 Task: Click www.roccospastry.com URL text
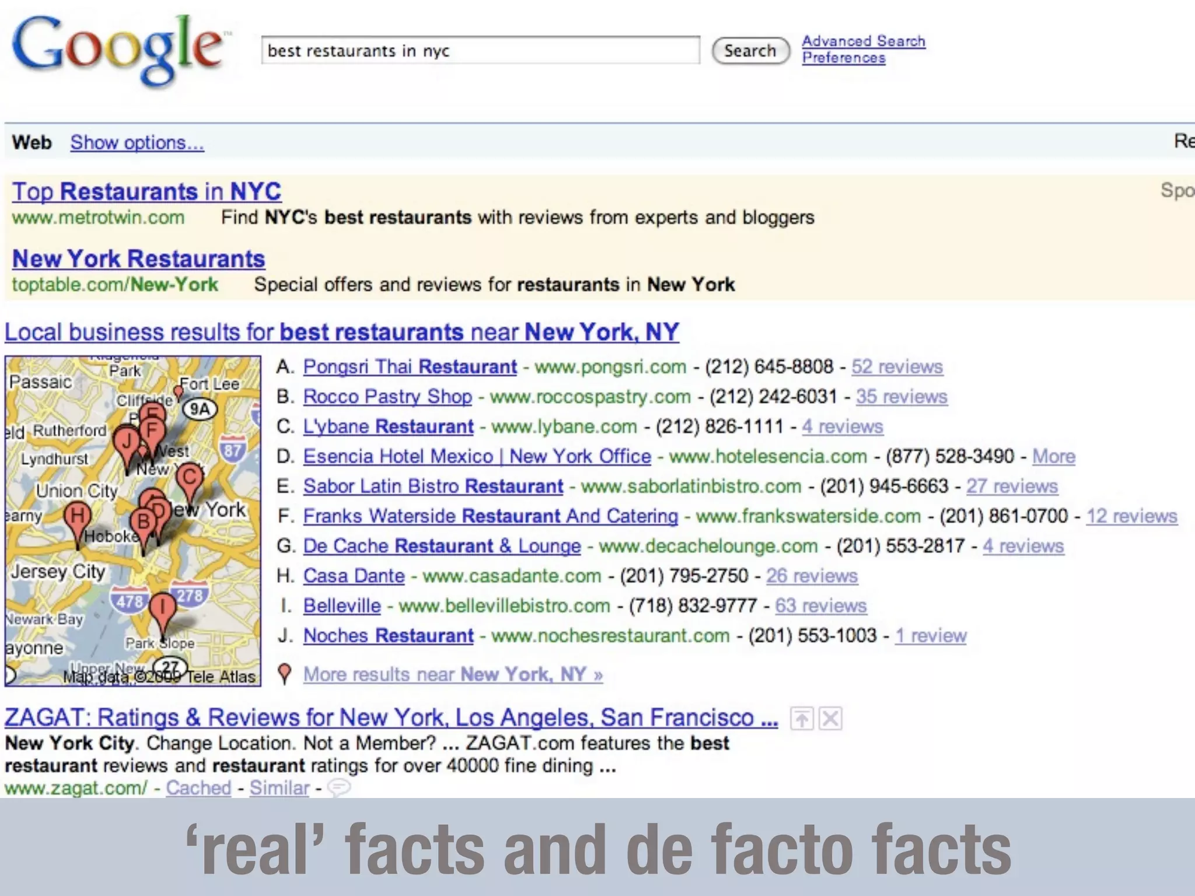pos(590,396)
